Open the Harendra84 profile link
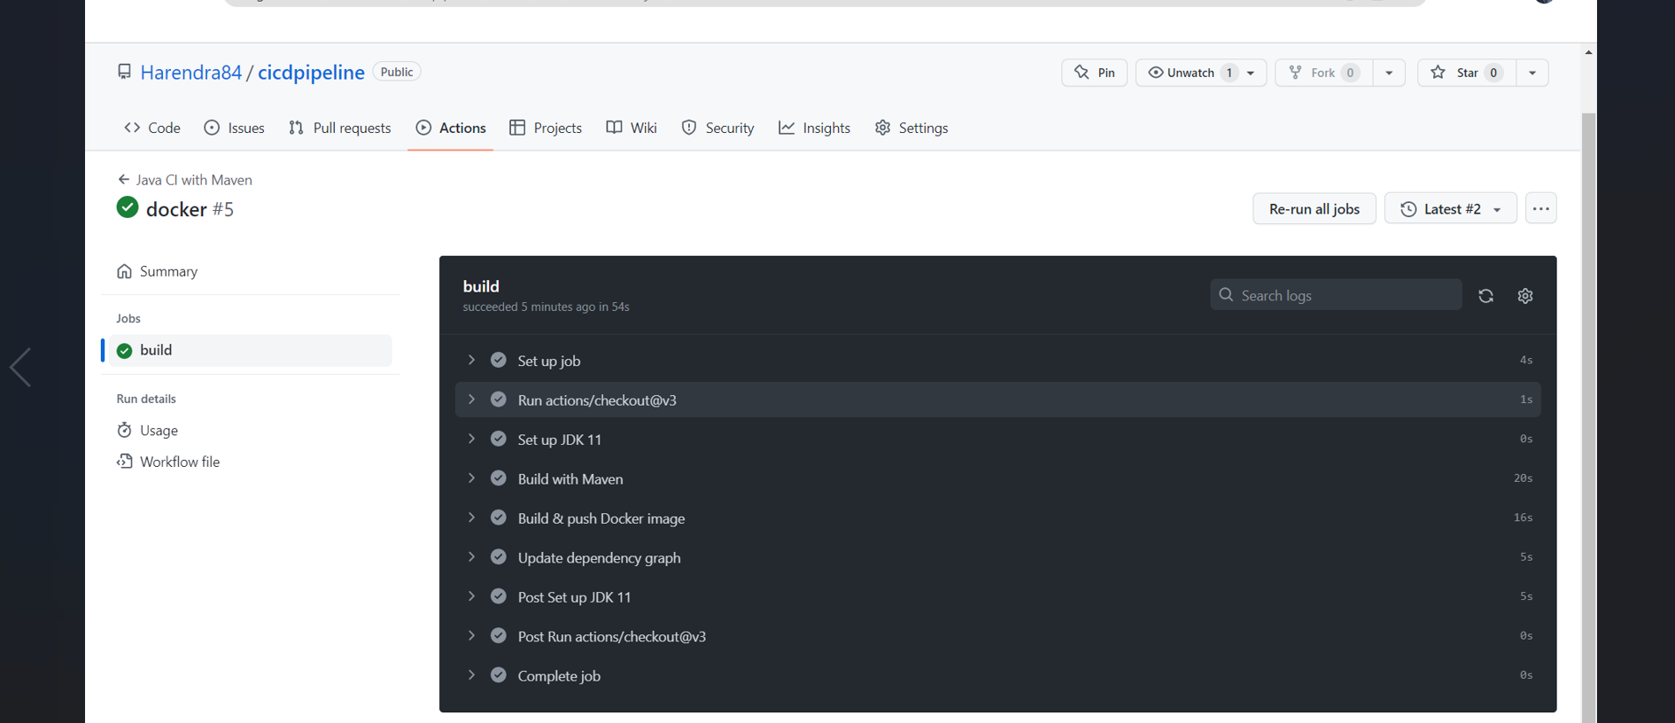This screenshot has height=723, width=1675. click(x=190, y=72)
